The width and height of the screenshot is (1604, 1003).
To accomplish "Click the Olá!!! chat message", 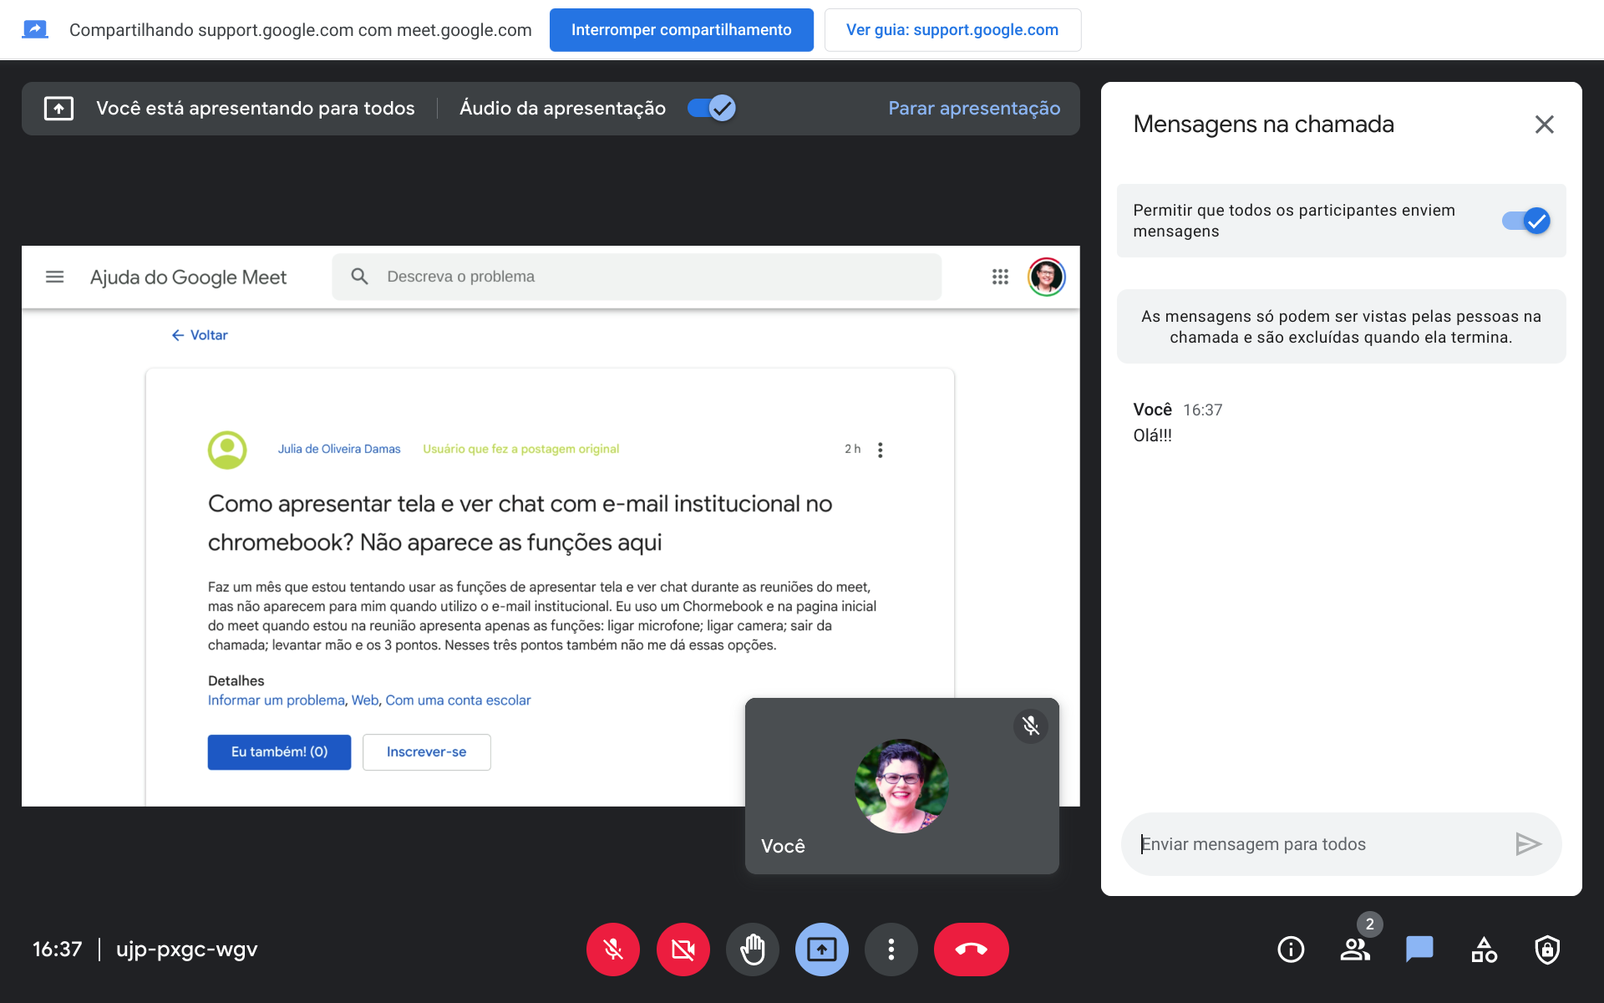I will [x=1153, y=435].
